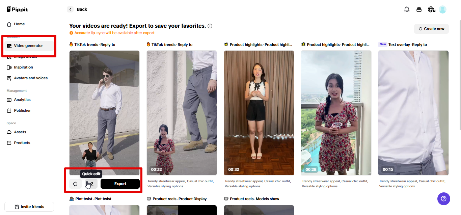This screenshot has width=461, height=215.
Task: Open the help question mark button
Action: click(444, 198)
